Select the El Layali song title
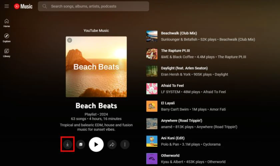 click(x=168, y=103)
